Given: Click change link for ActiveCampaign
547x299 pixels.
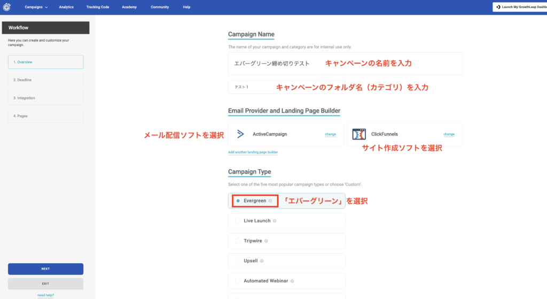Looking at the screenshot, I should pos(330,134).
